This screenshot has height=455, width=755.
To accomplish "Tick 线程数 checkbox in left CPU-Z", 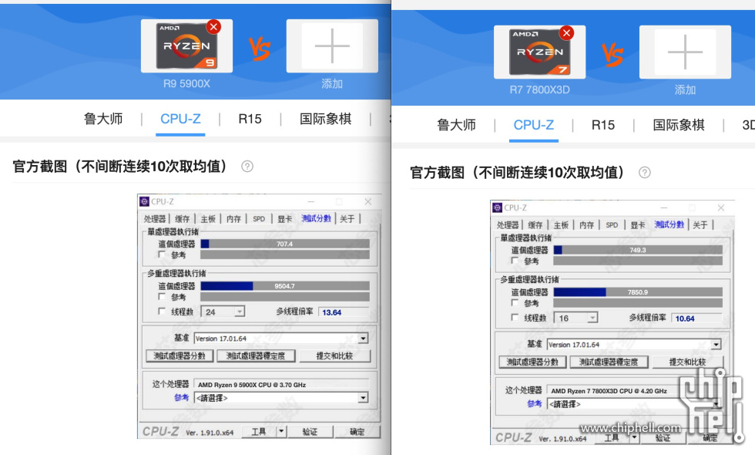I will 162,312.
